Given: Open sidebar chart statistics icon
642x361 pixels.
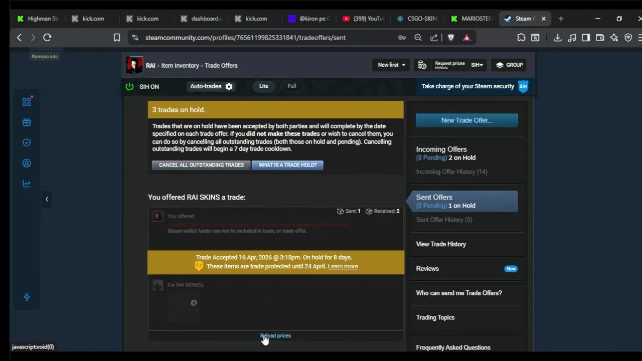Looking at the screenshot, I should pyautogui.click(x=27, y=184).
